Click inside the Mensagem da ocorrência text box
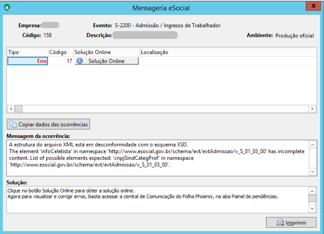324x234 pixels. [x=158, y=158]
